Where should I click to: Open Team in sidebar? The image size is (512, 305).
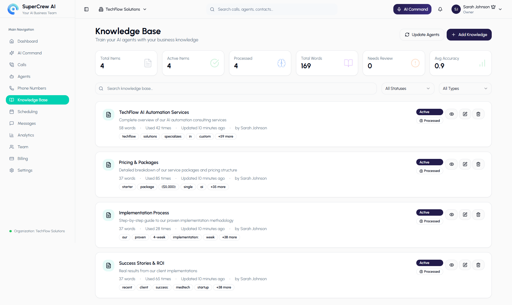coord(37,147)
